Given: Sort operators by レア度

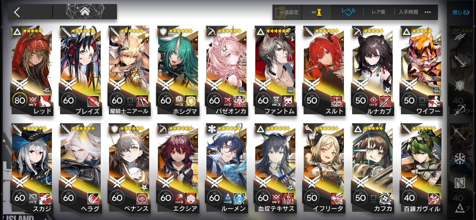Looking at the screenshot, I should click(x=378, y=12).
